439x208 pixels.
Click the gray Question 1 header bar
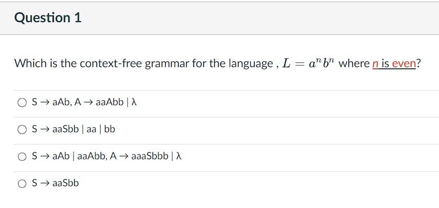(219, 18)
